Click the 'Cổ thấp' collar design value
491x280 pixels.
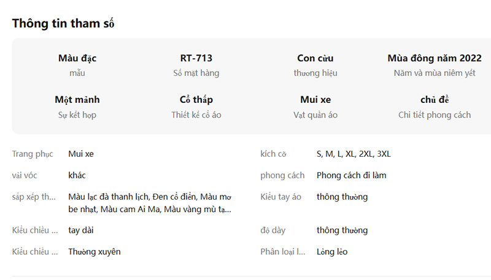(196, 99)
